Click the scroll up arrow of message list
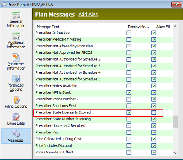 (175, 27)
